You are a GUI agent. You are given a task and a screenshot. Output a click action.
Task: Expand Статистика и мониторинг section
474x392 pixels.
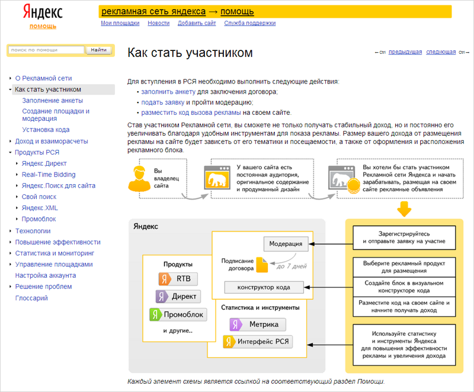11,253
